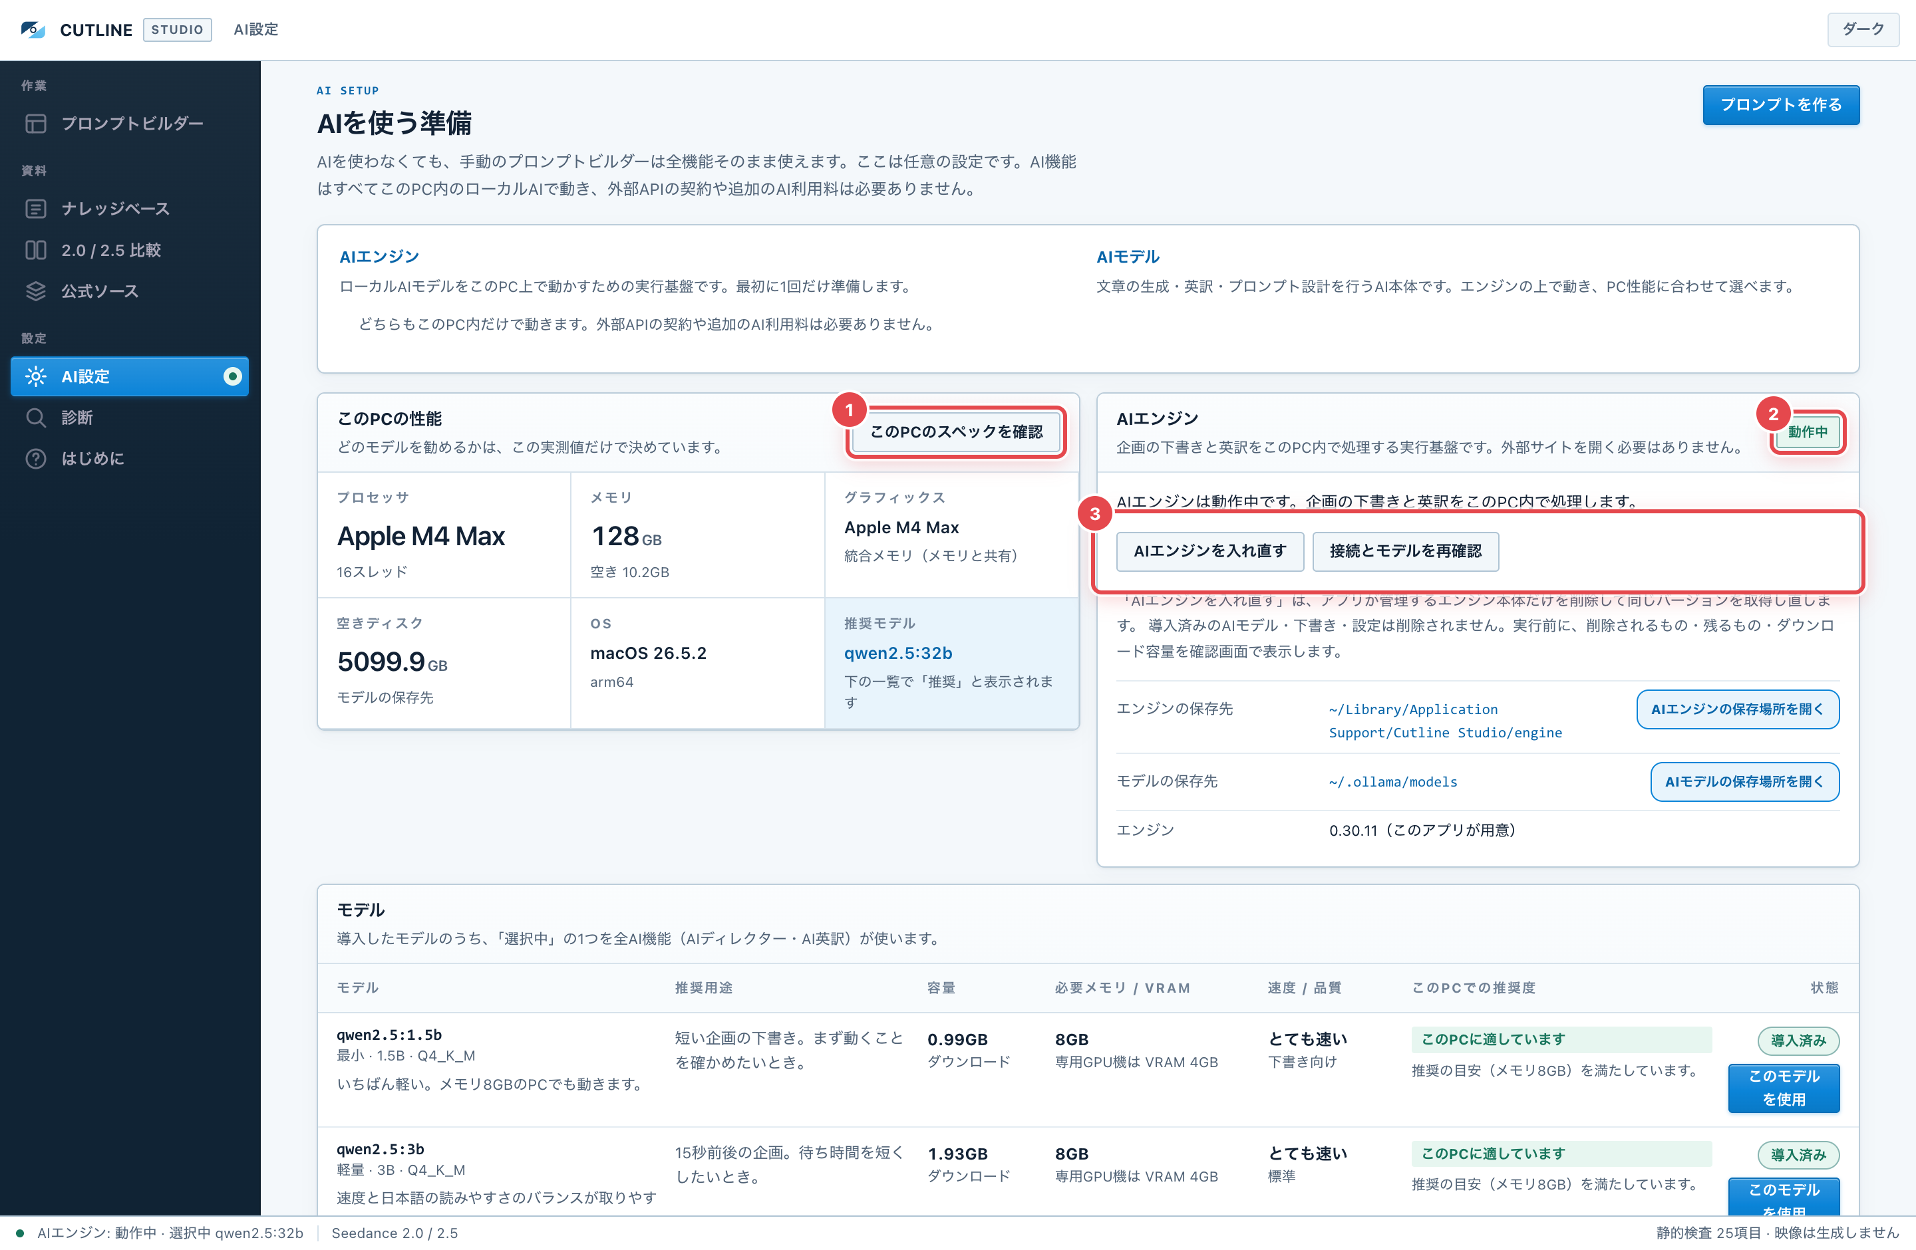
Task: Click the 5099.9 GB free disk value
Action: (392, 662)
